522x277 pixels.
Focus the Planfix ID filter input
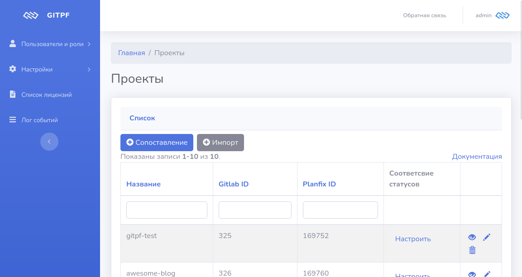pos(340,210)
